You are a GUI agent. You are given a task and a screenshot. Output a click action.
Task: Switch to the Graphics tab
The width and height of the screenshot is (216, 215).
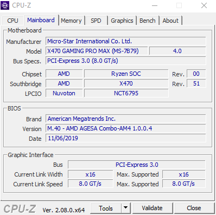pyautogui.click(x=122, y=21)
